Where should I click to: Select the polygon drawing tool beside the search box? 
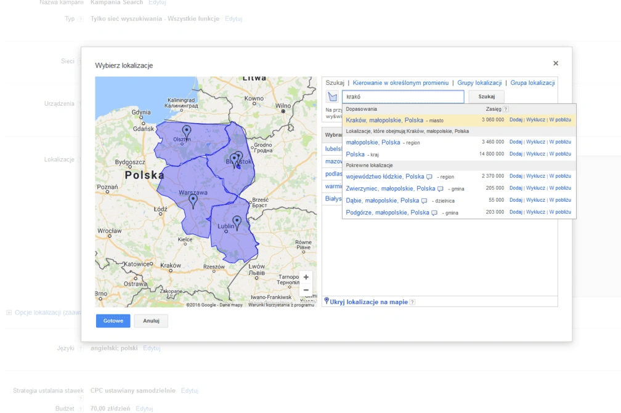pyautogui.click(x=332, y=97)
